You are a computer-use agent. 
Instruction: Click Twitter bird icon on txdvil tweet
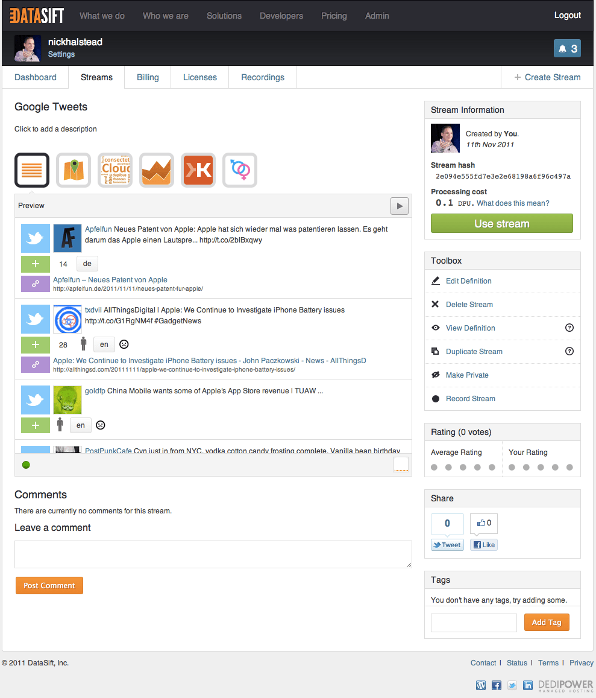coord(36,319)
